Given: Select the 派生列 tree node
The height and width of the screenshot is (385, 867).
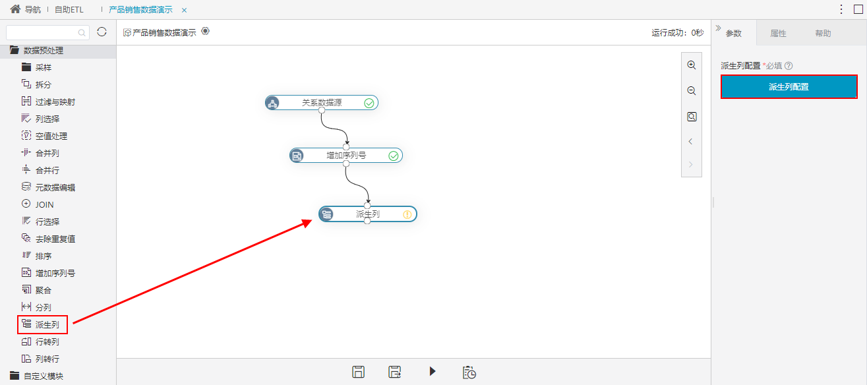Looking at the screenshot, I should tap(41, 324).
